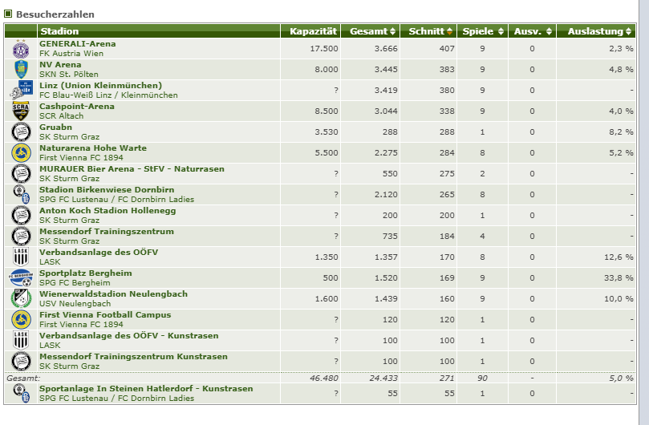Click crest icon in Stadion Birkenwiese Dornbirn row
This screenshot has width=649, height=425.
click(x=21, y=195)
